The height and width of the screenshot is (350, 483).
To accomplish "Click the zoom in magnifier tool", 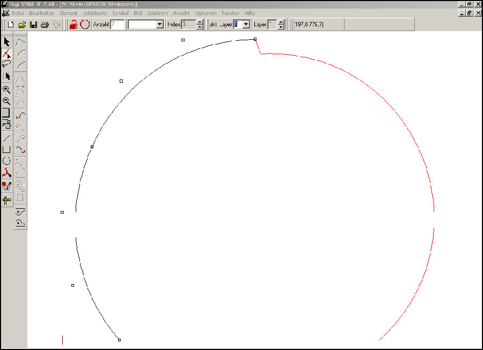I will pos(7,90).
